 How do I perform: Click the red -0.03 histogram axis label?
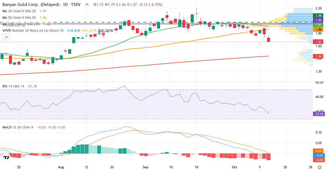319,160
